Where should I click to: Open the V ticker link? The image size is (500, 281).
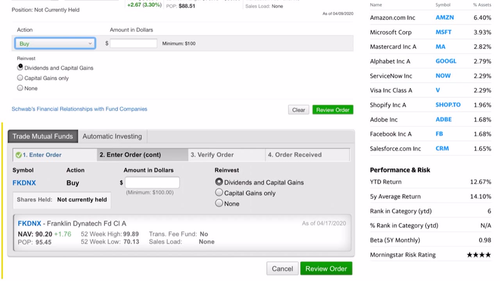(x=438, y=90)
